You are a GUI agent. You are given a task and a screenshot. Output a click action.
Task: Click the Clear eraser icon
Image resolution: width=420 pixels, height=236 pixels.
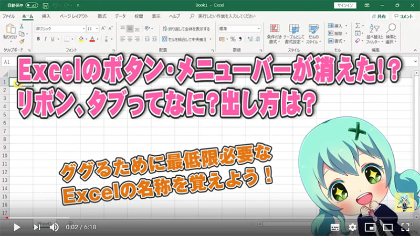click(x=358, y=41)
